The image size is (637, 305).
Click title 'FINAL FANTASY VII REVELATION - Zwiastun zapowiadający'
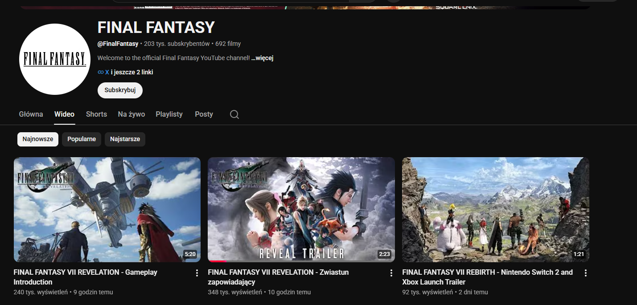click(279, 277)
